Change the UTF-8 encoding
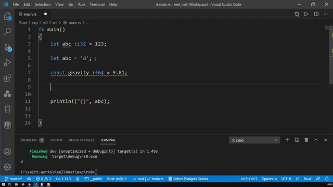Viewport: 333px width, 187px height. pos(286,179)
